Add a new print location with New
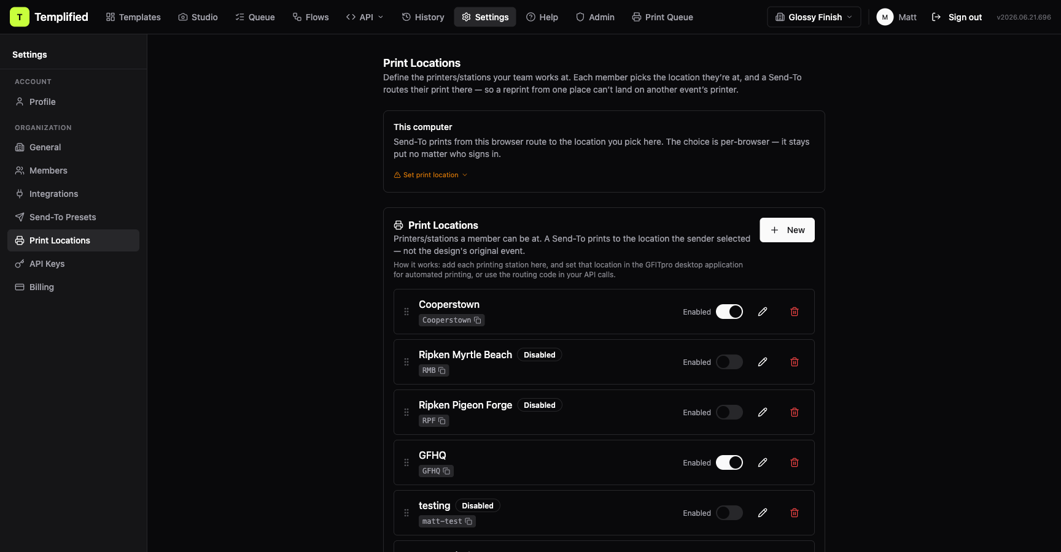This screenshot has width=1061, height=552. [787, 230]
